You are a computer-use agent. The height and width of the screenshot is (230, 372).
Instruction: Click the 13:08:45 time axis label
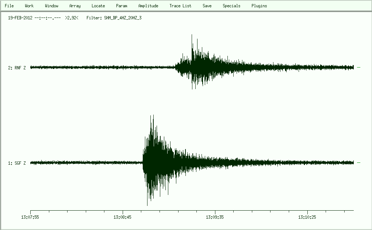point(123,217)
